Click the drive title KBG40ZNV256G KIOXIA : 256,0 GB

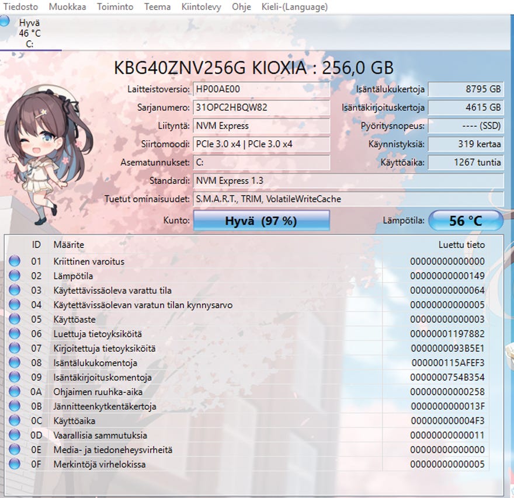(253, 68)
